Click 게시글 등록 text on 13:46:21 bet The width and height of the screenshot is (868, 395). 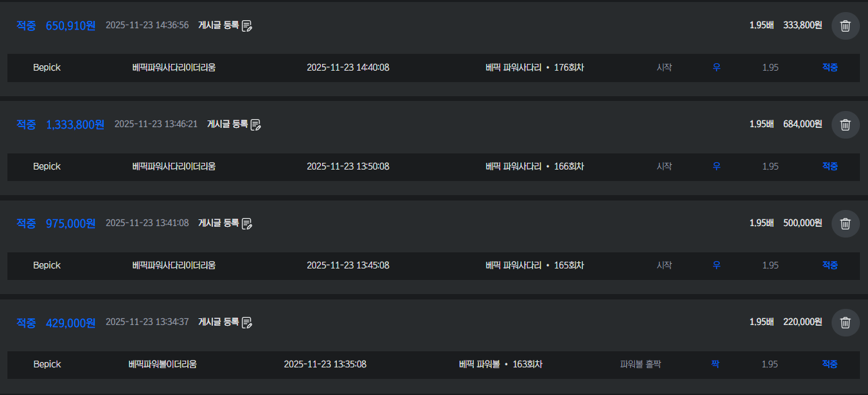tap(227, 124)
